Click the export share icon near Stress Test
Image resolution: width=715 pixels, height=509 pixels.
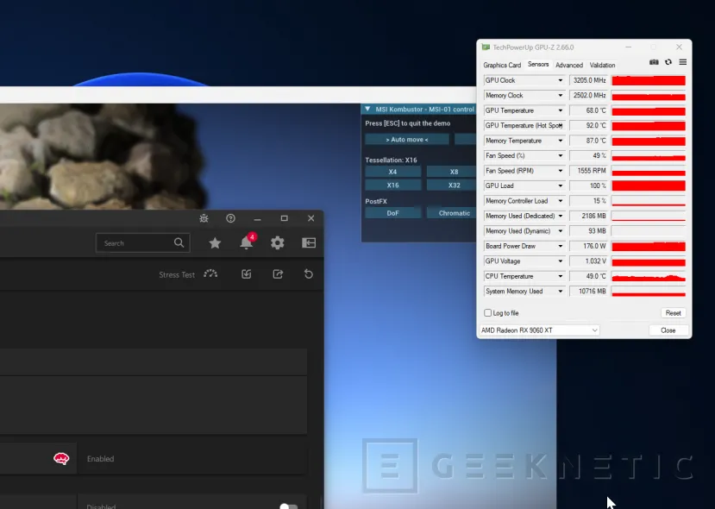pyautogui.click(x=278, y=274)
